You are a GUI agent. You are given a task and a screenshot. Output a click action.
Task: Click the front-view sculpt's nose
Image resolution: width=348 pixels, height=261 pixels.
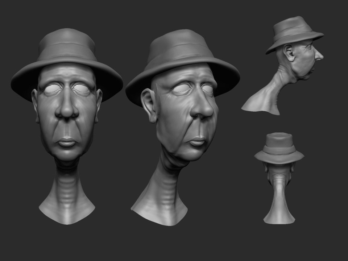pos(67,108)
